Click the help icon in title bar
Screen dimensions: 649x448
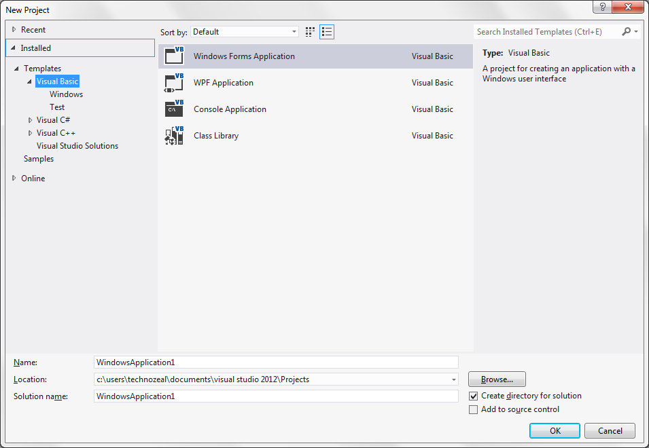(x=602, y=7)
